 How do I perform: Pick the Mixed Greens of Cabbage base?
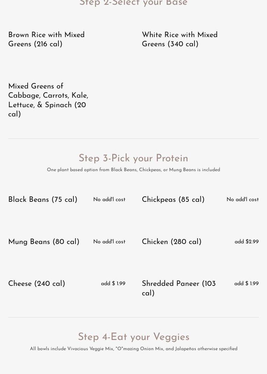tap(48, 100)
